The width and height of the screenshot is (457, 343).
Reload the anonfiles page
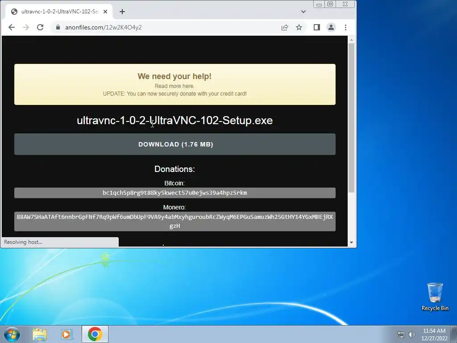point(40,27)
